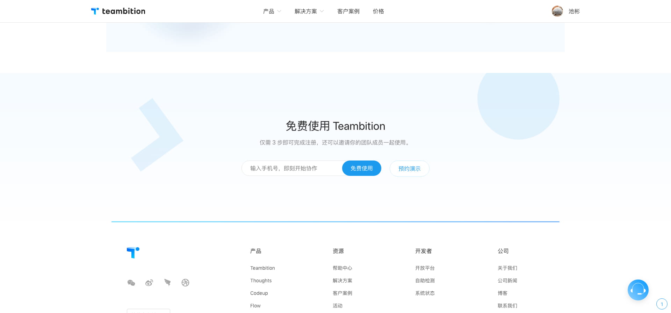Image resolution: width=671 pixels, height=313 pixels.
Task: Open the Flow footer link
Action: [255, 306]
